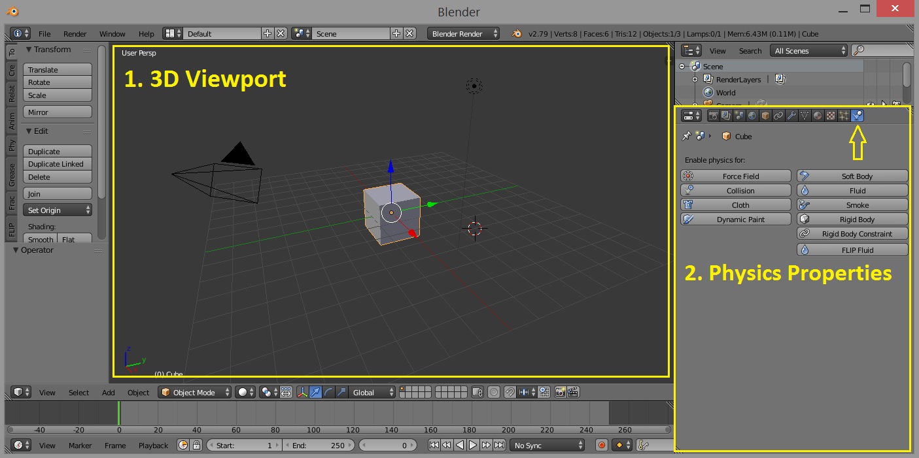919x458 pixels.
Task: Click the World globe icon in the outliner
Action: click(708, 92)
